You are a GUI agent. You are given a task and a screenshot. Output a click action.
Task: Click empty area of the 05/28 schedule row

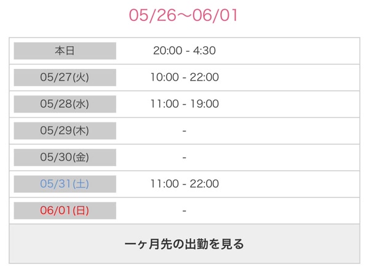coord(287,104)
